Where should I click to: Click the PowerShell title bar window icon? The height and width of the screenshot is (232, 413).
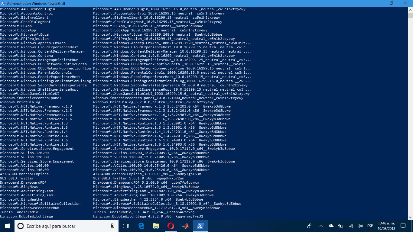point(3,3)
